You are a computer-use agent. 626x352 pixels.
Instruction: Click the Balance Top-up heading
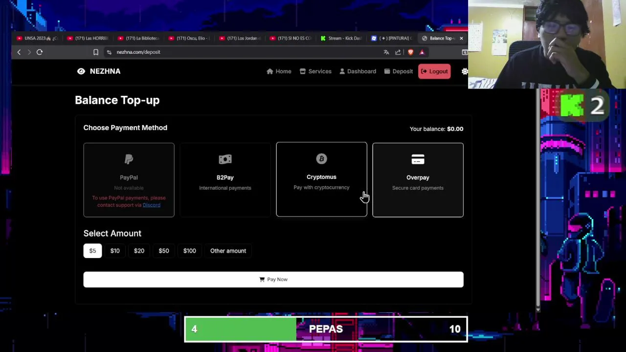point(117,100)
